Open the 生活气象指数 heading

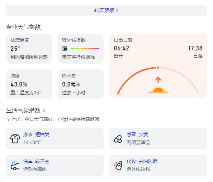point(23,110)
